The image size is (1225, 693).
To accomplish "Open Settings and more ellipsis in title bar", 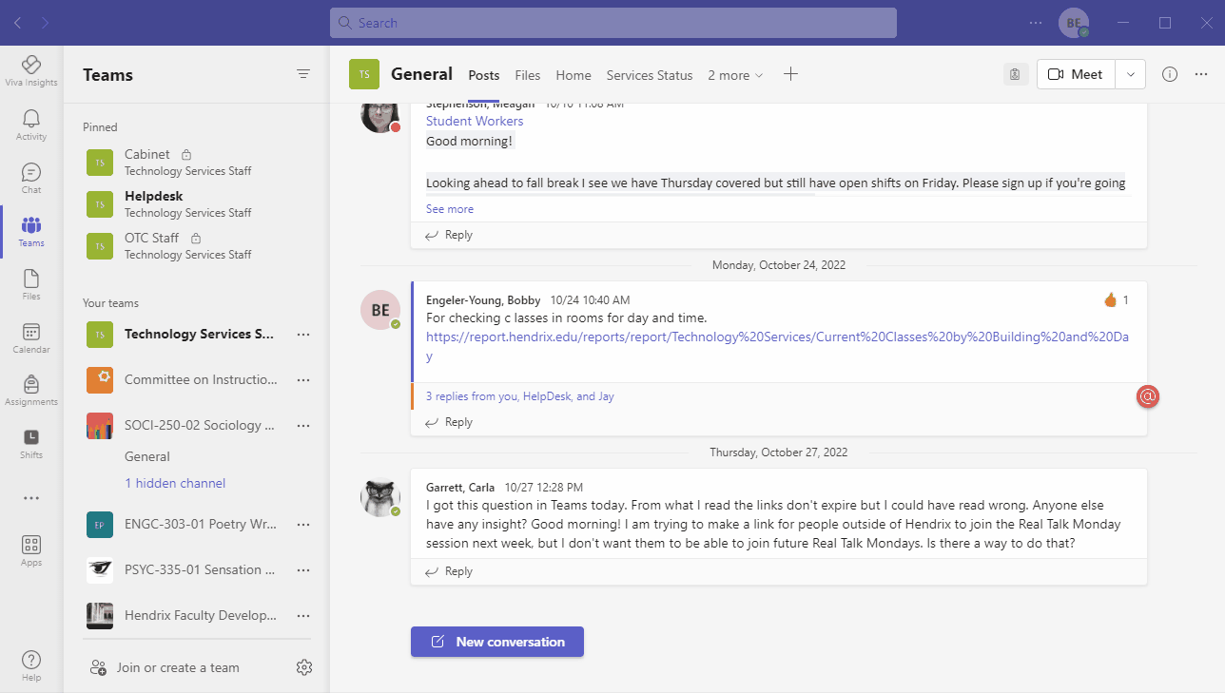I will pyautogui.click(x=1036, y=22).
